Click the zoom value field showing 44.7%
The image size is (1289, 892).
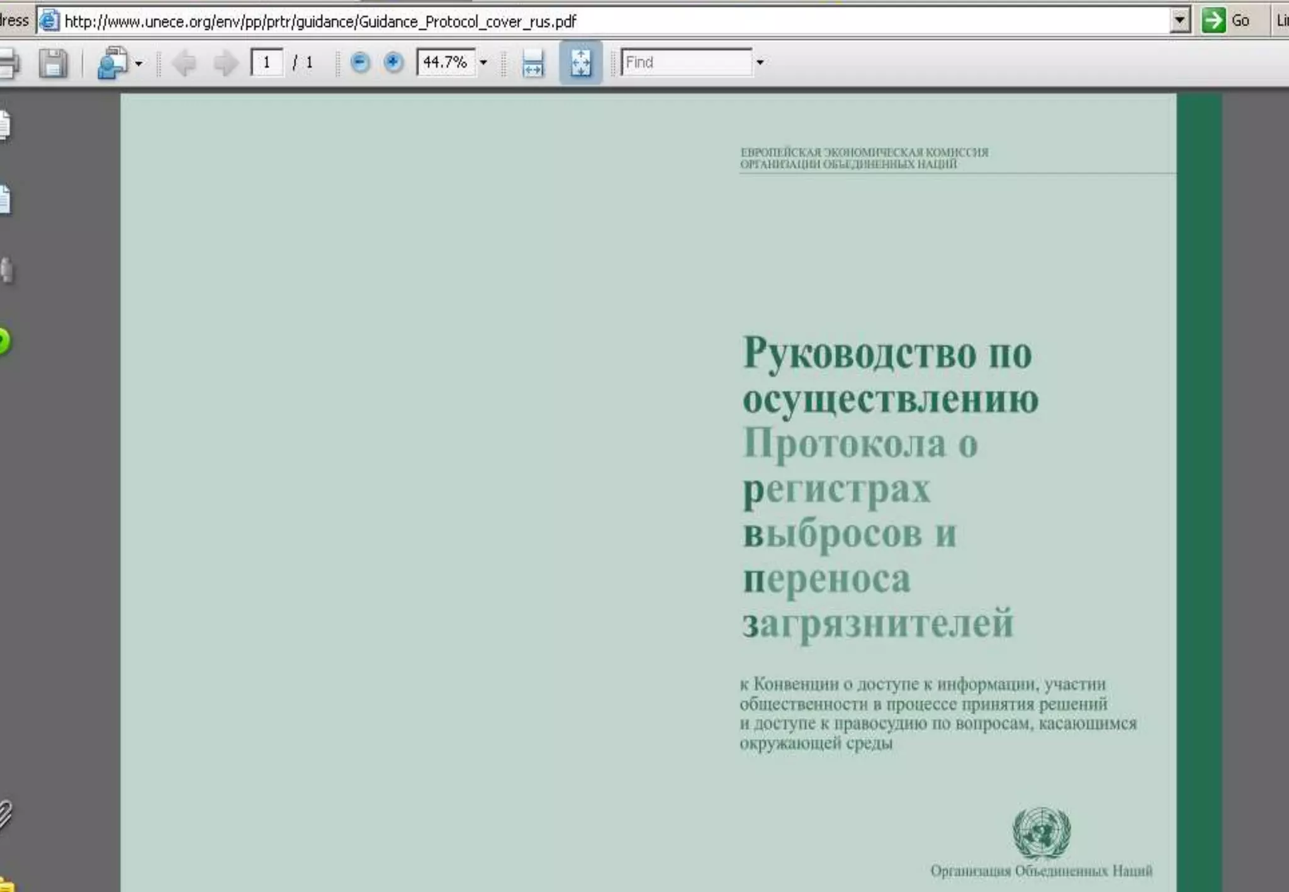446,62
